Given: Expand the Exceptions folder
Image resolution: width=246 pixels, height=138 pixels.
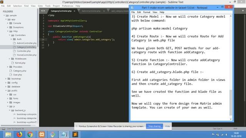Looking at the screenshot, I should coord(8,27).
